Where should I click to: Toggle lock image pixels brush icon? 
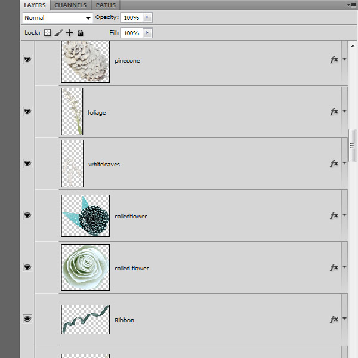[x=58, y=33]
